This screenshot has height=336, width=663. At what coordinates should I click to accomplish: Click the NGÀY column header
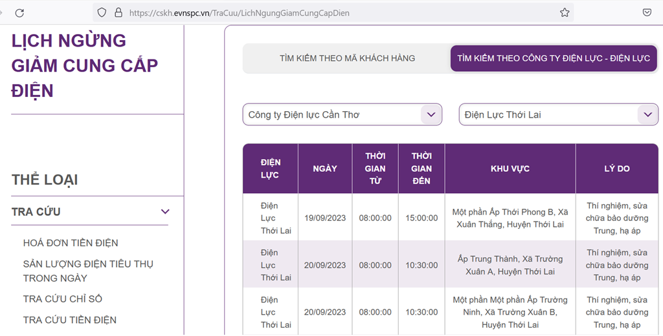[x=325, y=169]
